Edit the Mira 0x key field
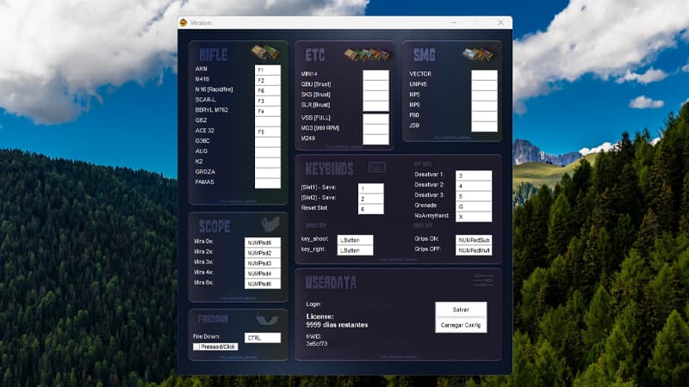The width and height of the screenshot is (689, 387). [x=263, y=243]
